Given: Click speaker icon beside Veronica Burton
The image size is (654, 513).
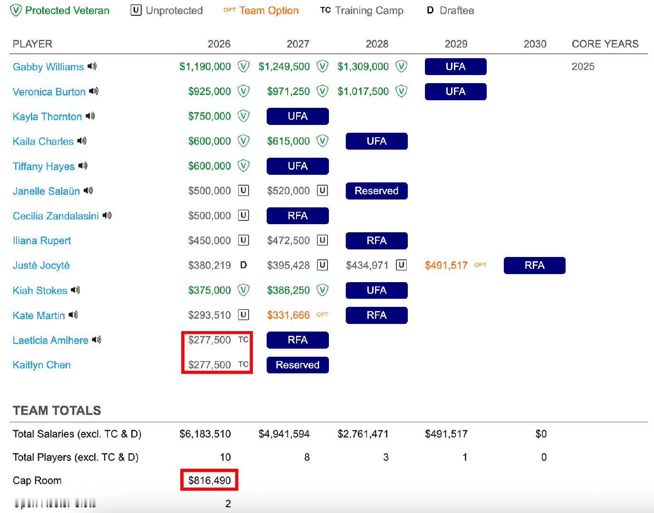Looking at the screenshot, I should (94, 91).
